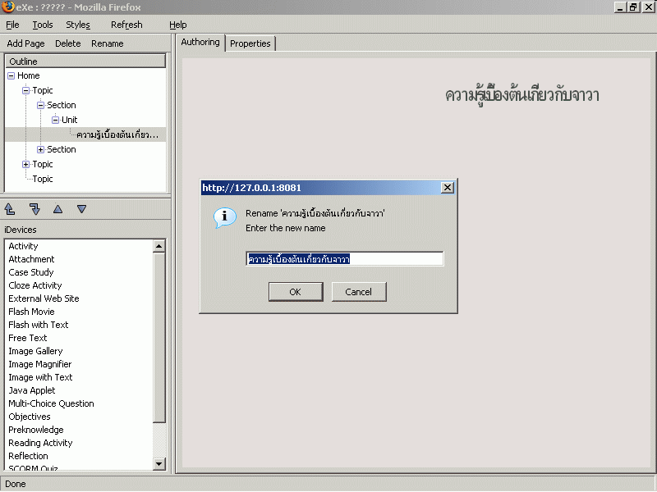Collapse the Home tree node

coord(11,76)
